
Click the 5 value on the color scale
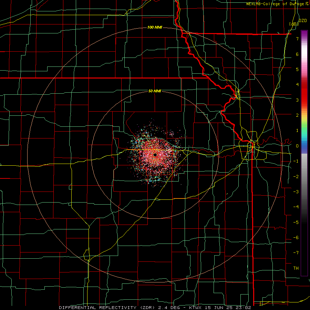point(297,69)
